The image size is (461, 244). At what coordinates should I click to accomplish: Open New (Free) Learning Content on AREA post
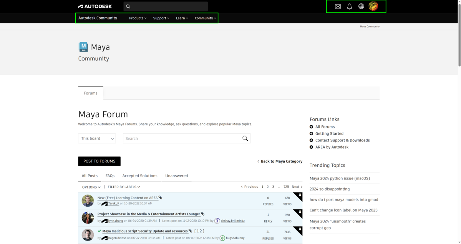coord(128,198)
